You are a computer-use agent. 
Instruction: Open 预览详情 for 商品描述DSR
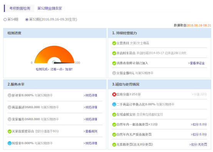90,107
